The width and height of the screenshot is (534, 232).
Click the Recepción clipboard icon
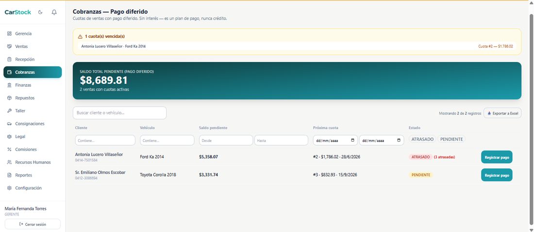point(10,60)
